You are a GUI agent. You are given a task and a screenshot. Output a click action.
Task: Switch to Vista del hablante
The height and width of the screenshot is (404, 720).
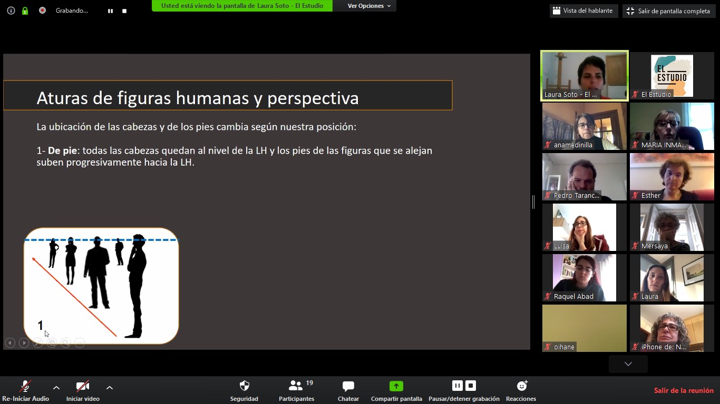[583, 11]
